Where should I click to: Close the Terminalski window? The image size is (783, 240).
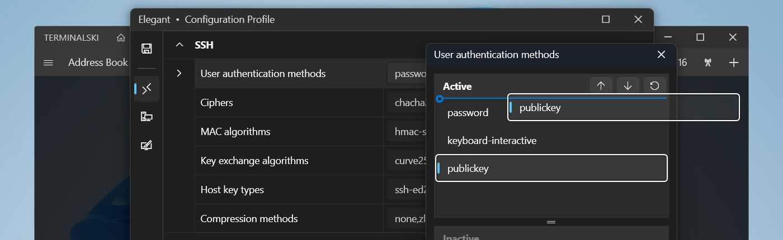(x=733, y=37)
